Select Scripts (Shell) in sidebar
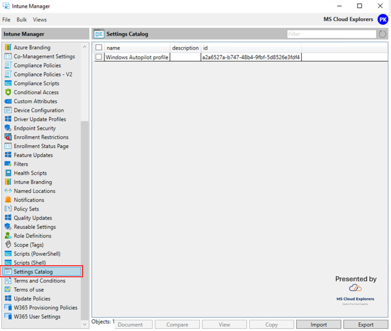Image resolution: width=391 pixels, height=331 pixels. 30,262
